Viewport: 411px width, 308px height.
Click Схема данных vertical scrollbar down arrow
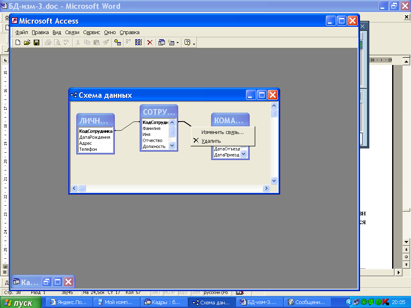[274, 180]
